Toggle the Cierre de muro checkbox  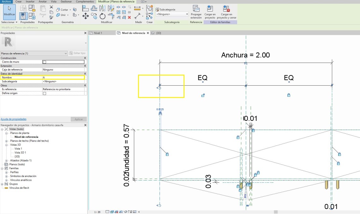click(45, 62)
